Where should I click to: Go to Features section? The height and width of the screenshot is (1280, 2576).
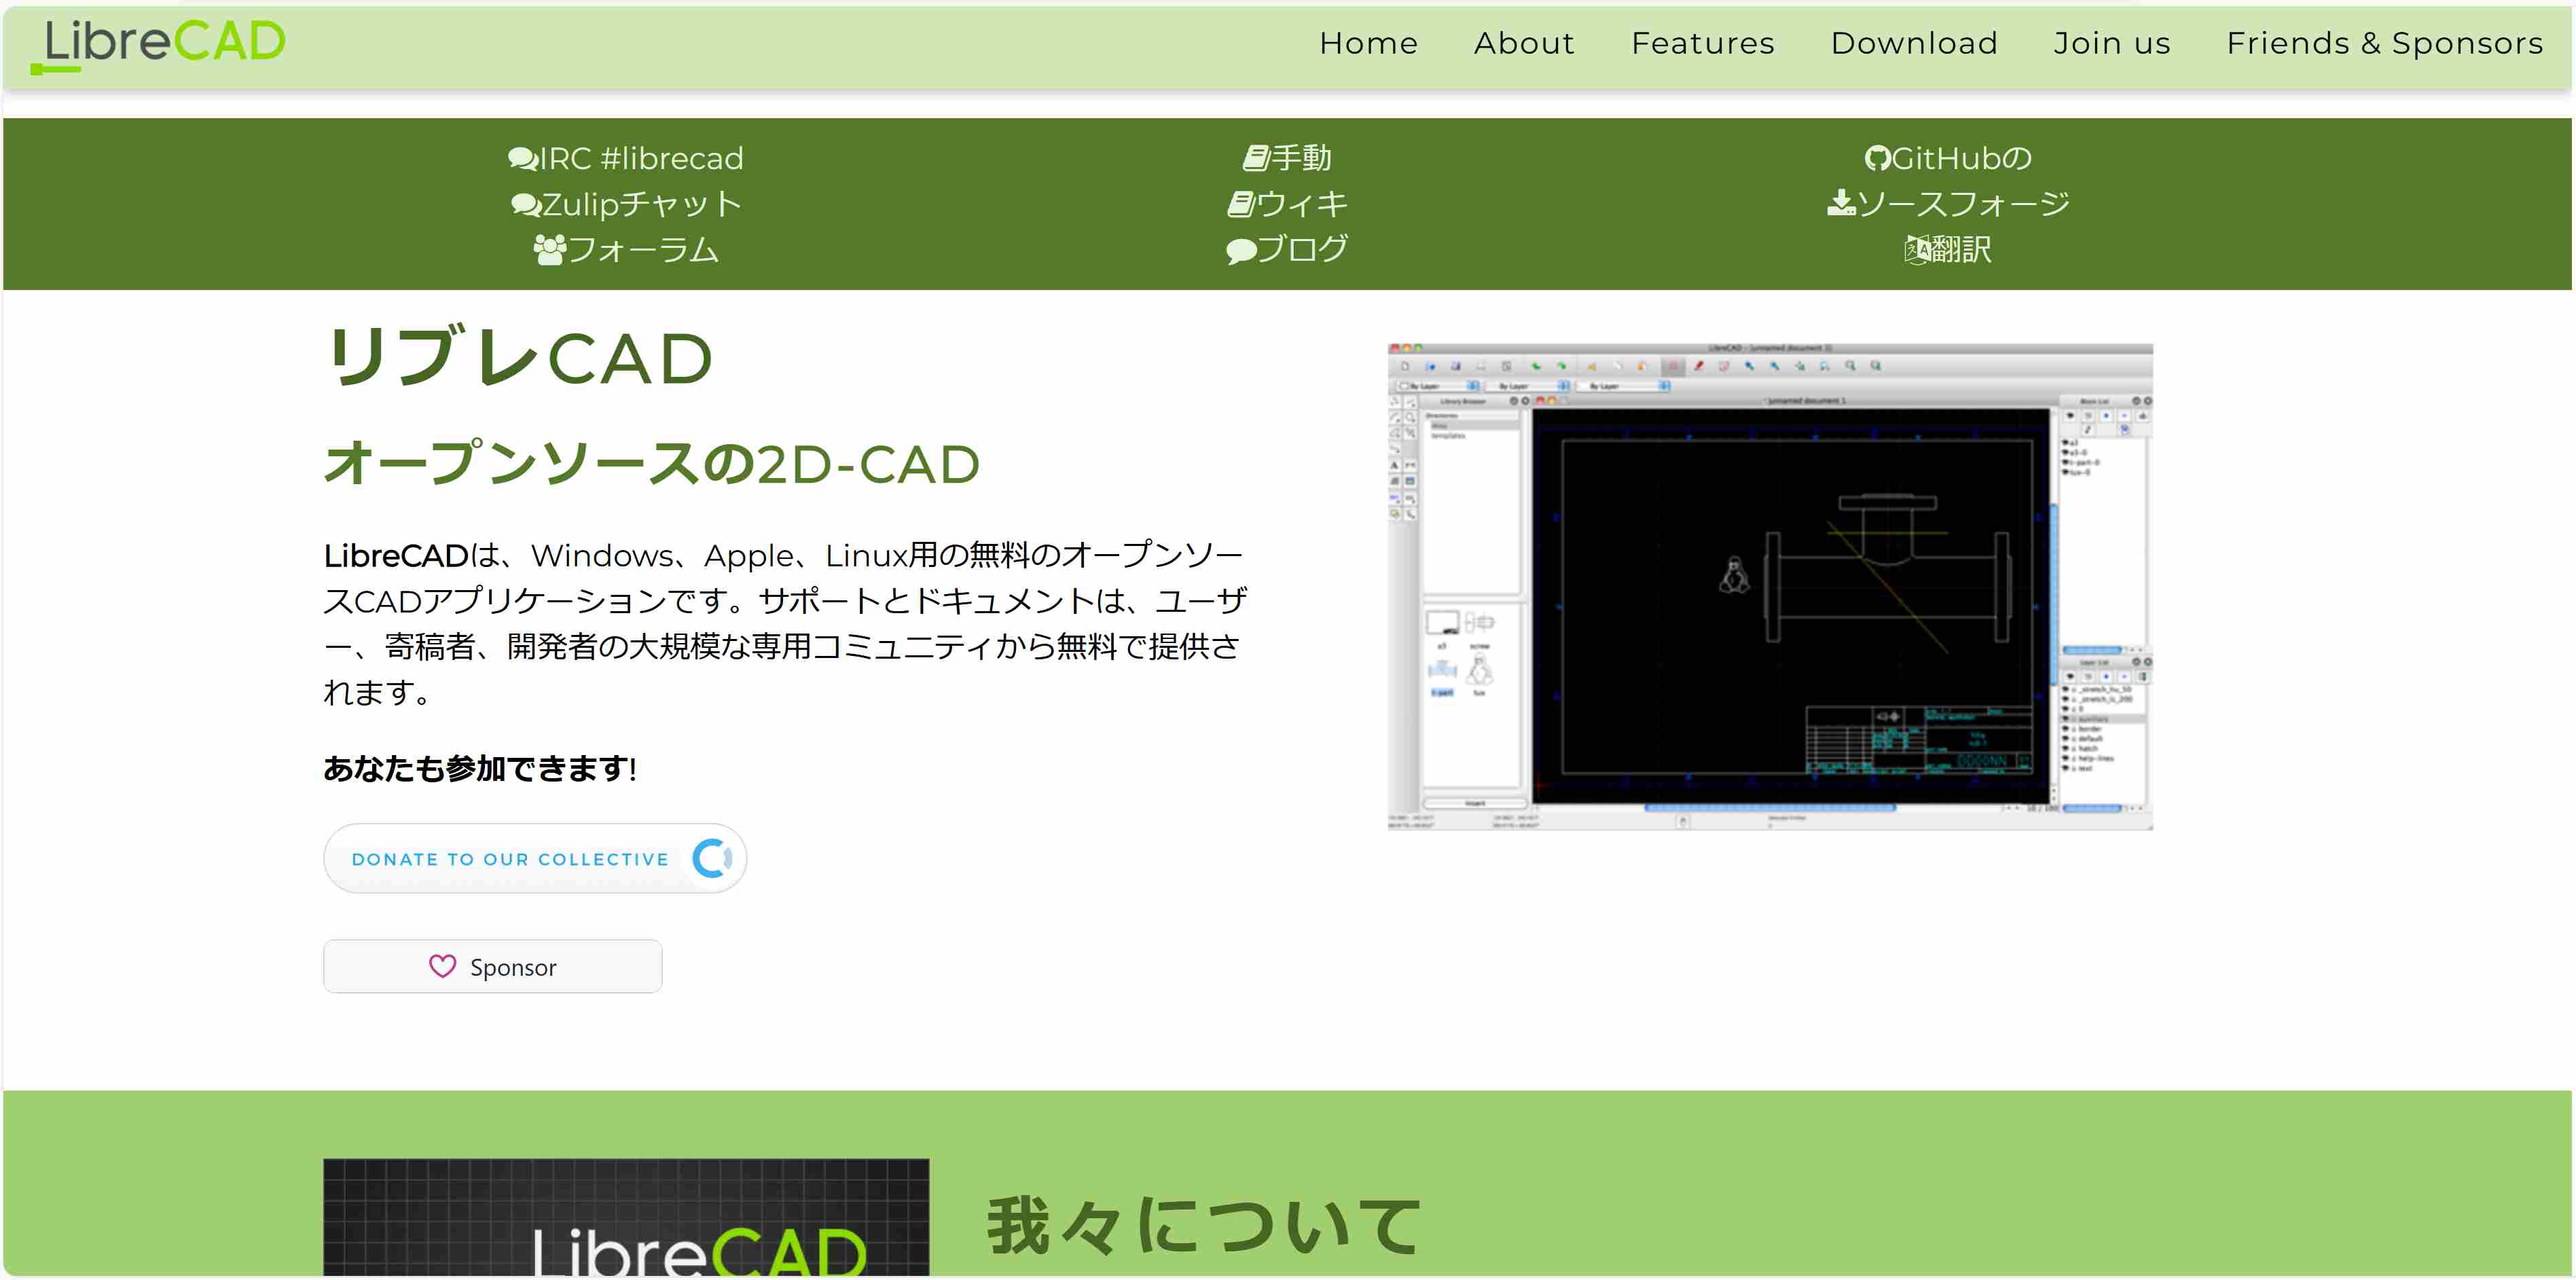click(x=1702, y=43)
